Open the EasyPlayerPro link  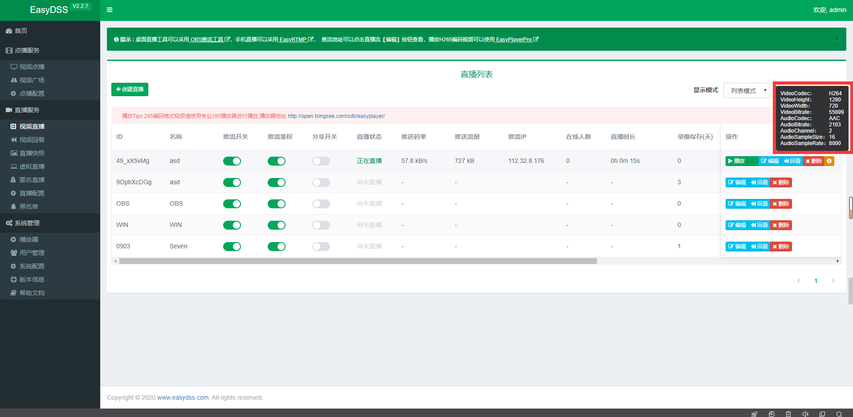click(x=517, y=40)
